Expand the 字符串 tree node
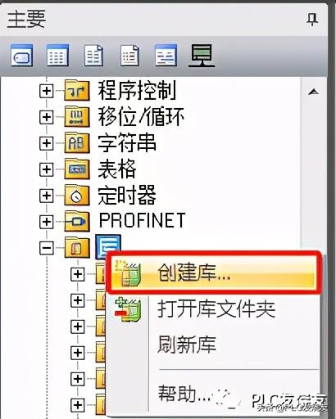This screenshot has height=419, width=336. tap(47, 143)
